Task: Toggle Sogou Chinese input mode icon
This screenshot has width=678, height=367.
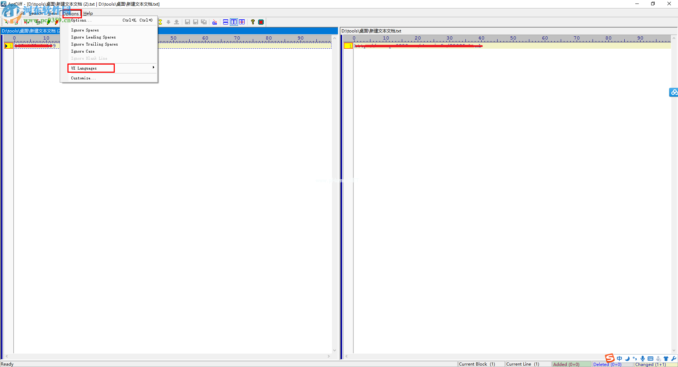Action: tap(619, 359)
